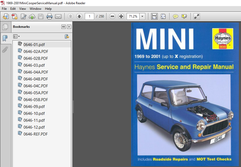
Task: Select bookmark 0646-02A.PDF
Action: (x=36, y=51)
